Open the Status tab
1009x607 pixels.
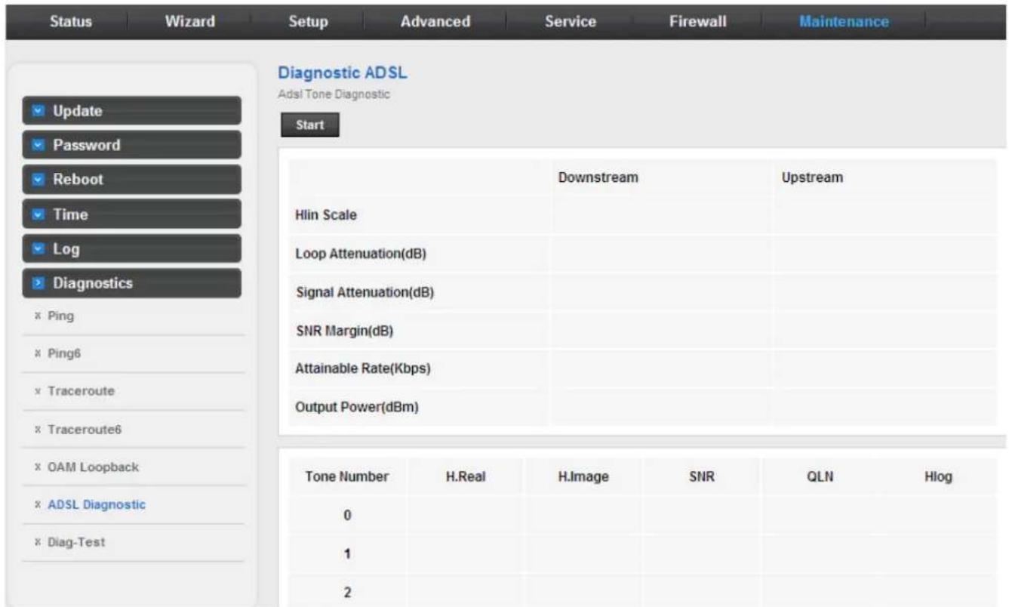coord(71,22)
